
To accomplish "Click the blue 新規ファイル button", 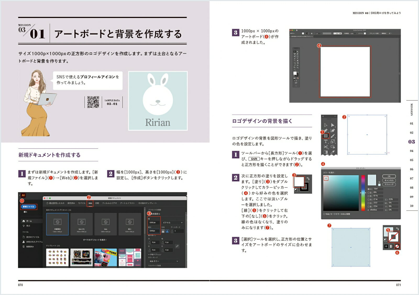I will (29, 207).
